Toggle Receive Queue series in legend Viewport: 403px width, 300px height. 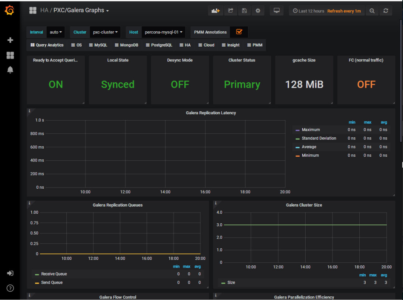point(54,274)
